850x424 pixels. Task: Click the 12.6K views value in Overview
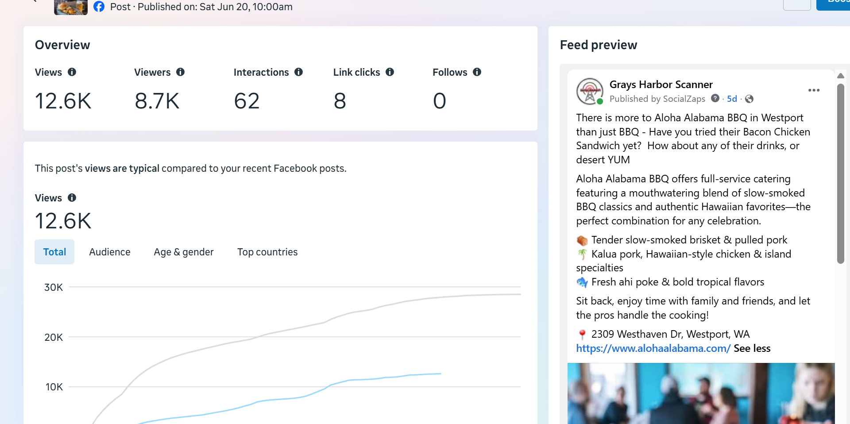tap(63, 101)
